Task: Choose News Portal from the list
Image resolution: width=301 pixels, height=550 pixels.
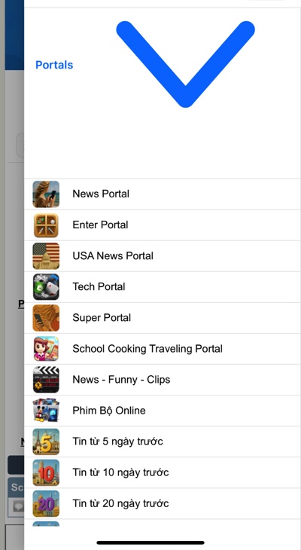Action: 163,194
